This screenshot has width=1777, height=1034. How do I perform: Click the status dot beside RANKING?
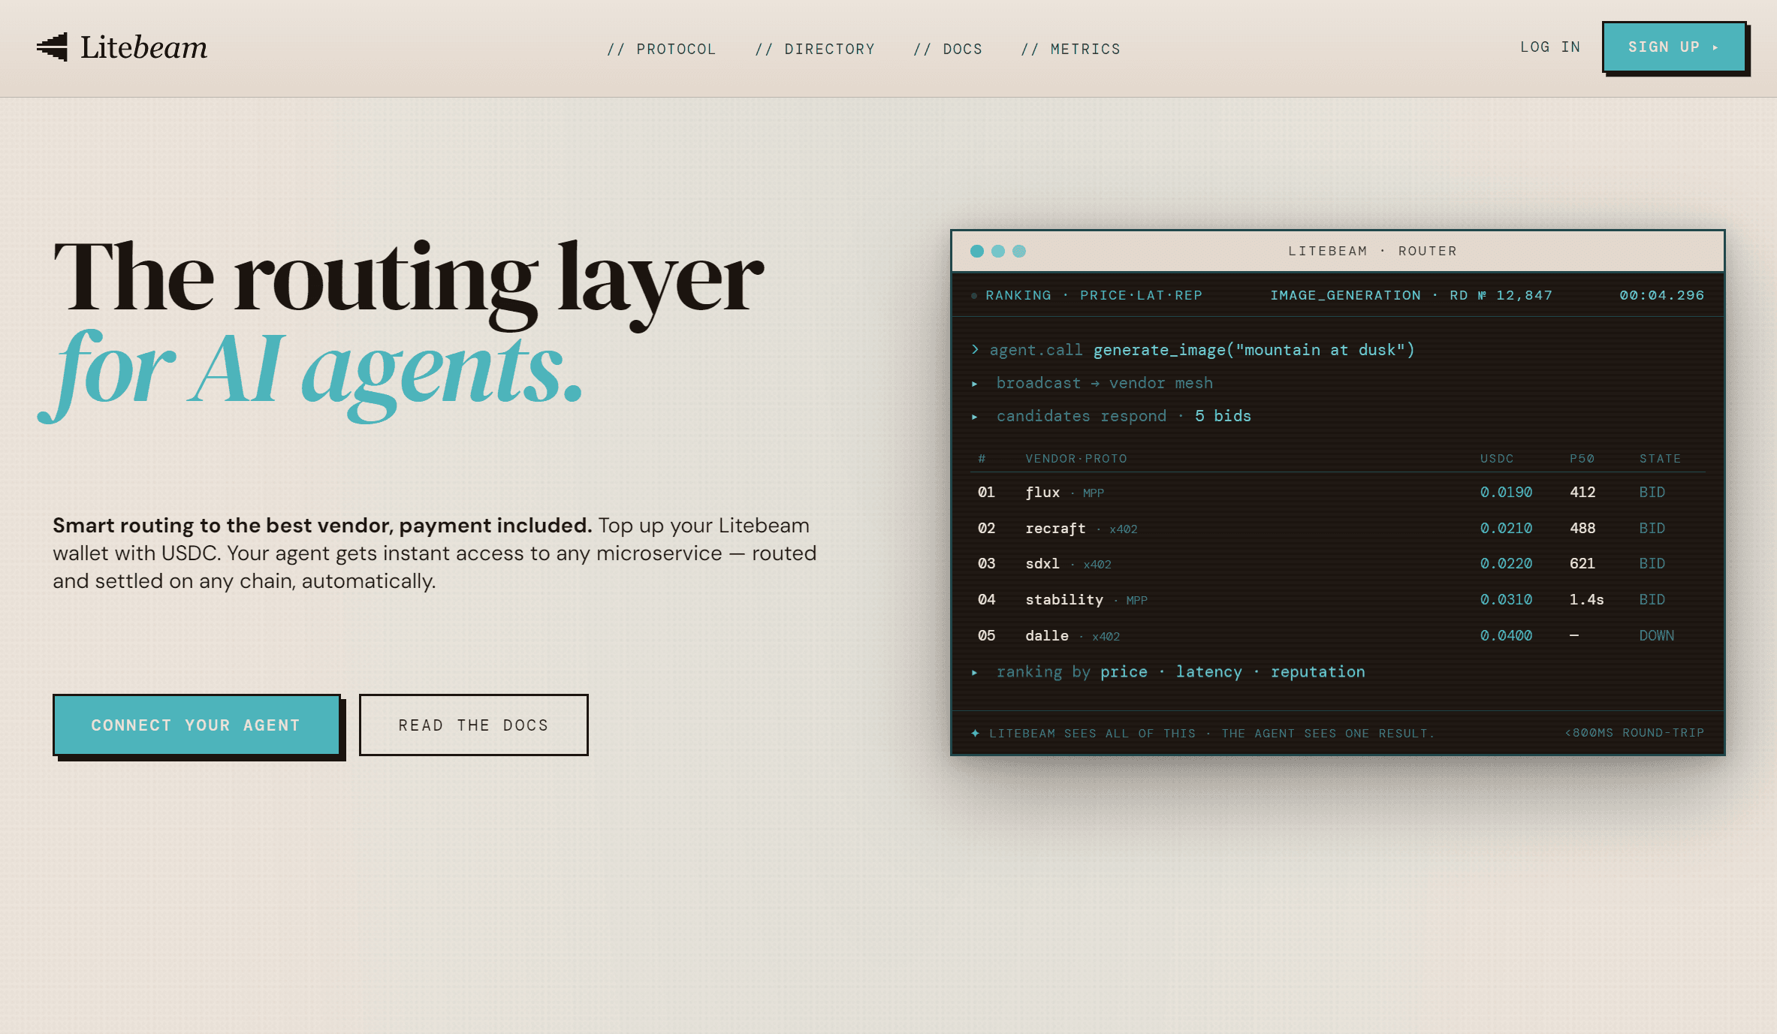(x=974, y=296)
